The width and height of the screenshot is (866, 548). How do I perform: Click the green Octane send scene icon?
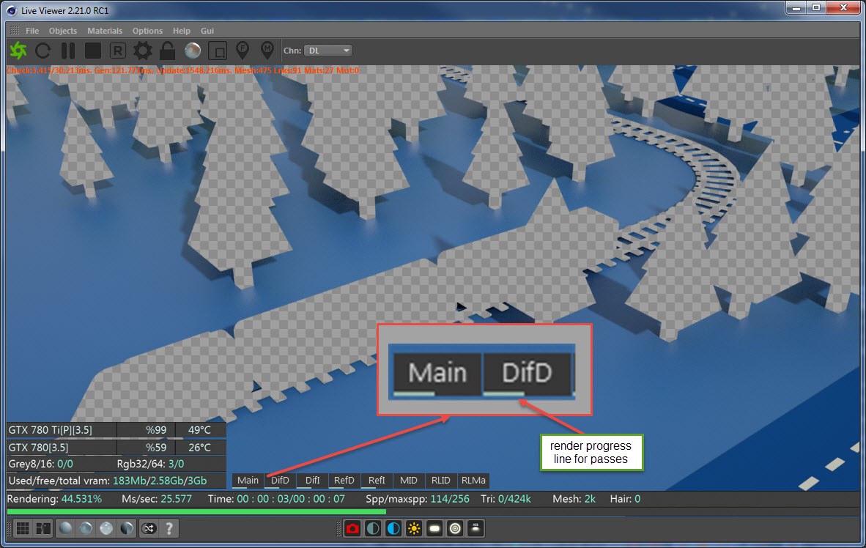[x=18, y=51]
